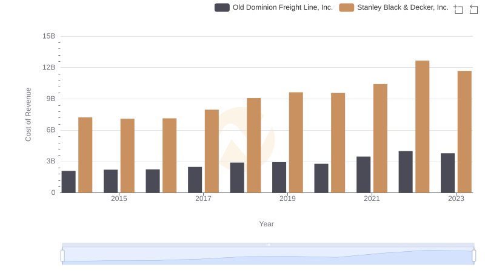The image size is (485, 279).
Task: Click the 2023 x-axis label
Action: [456, 199]
